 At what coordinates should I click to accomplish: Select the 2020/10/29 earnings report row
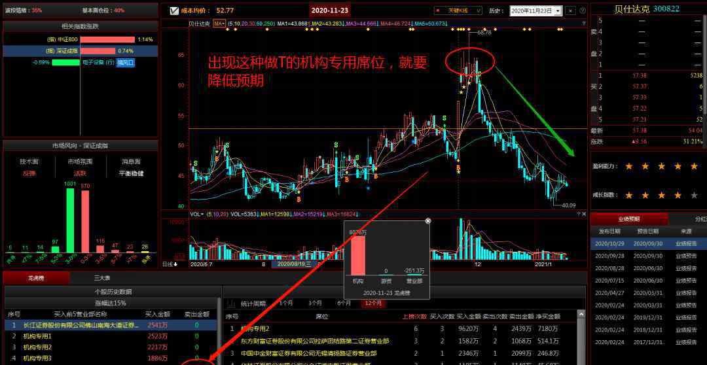coord(648,243)
